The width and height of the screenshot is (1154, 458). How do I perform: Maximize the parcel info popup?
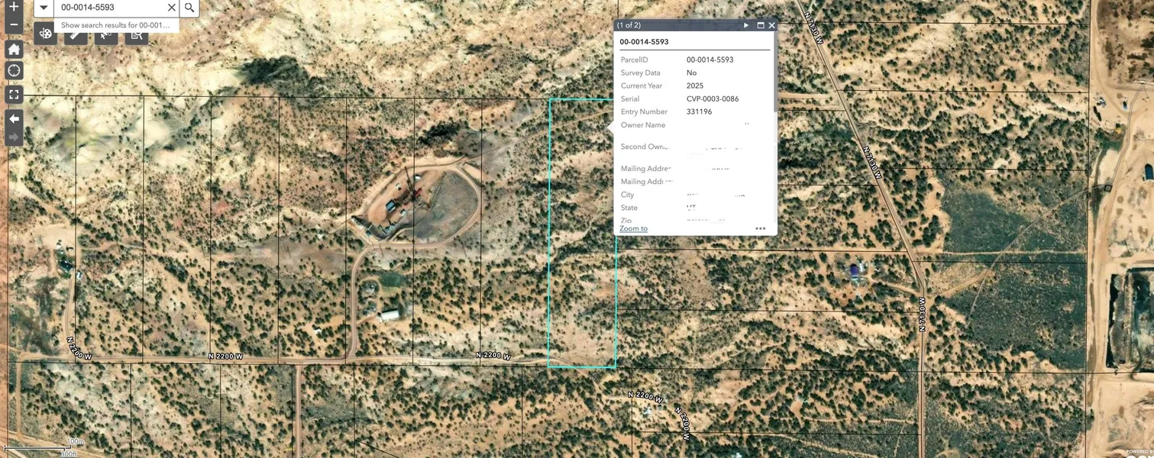click(761, 25)
